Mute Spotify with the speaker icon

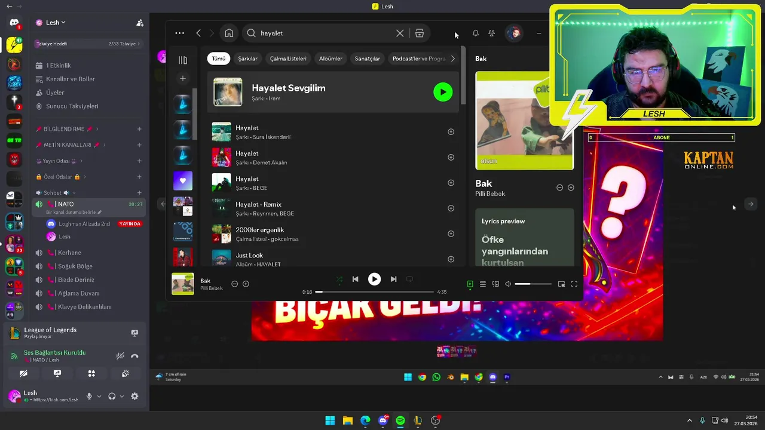click(x=508, y=284)
